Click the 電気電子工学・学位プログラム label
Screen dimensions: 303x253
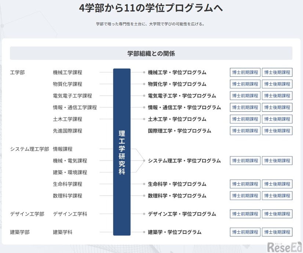pyautogui.click(x=182, y=96)
